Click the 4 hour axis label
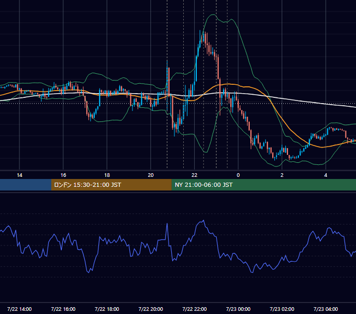This screenshot has height=314, width=356. 326,175
